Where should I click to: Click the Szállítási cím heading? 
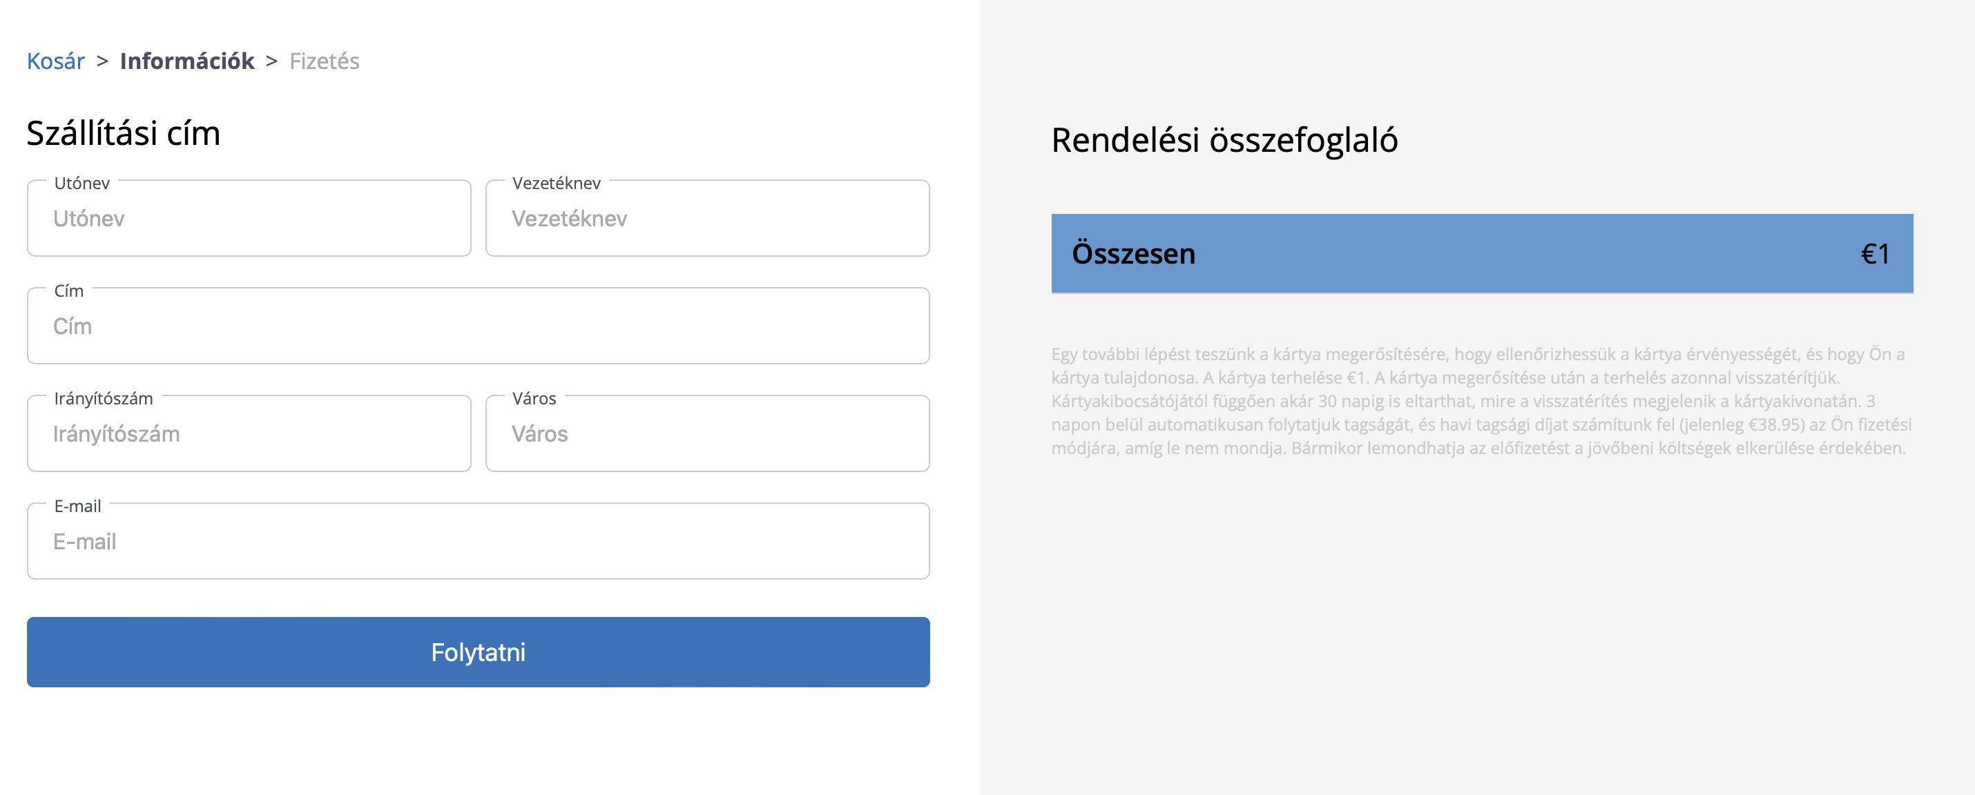(x=124, y=133)
